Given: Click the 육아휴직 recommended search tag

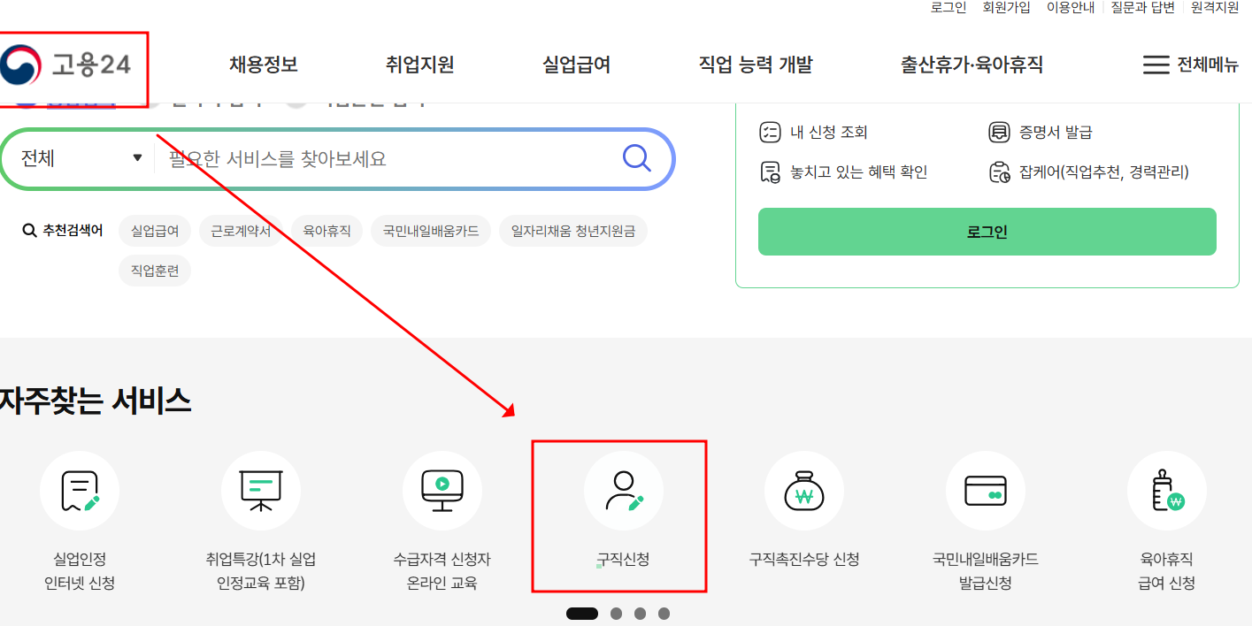Looking at the screenshot, I should [326, 231].
